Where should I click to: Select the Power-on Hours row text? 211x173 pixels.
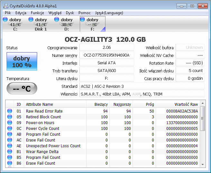click(x=40, y=123)
